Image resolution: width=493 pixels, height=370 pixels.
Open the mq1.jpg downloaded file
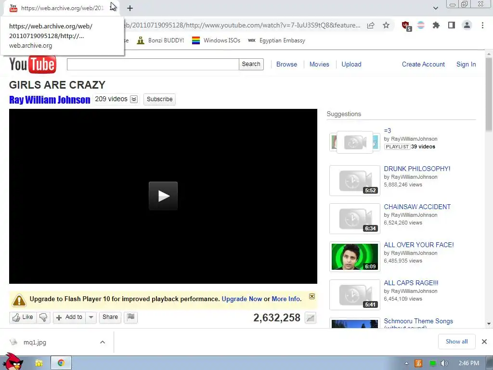pyautogui.click(x=35, y=343)
